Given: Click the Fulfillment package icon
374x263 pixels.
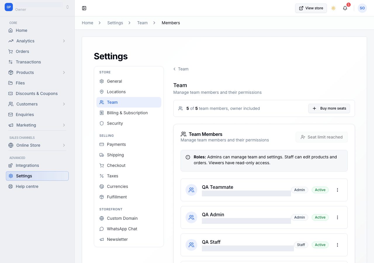Looking at the screenshot, I should pos(102,197).
